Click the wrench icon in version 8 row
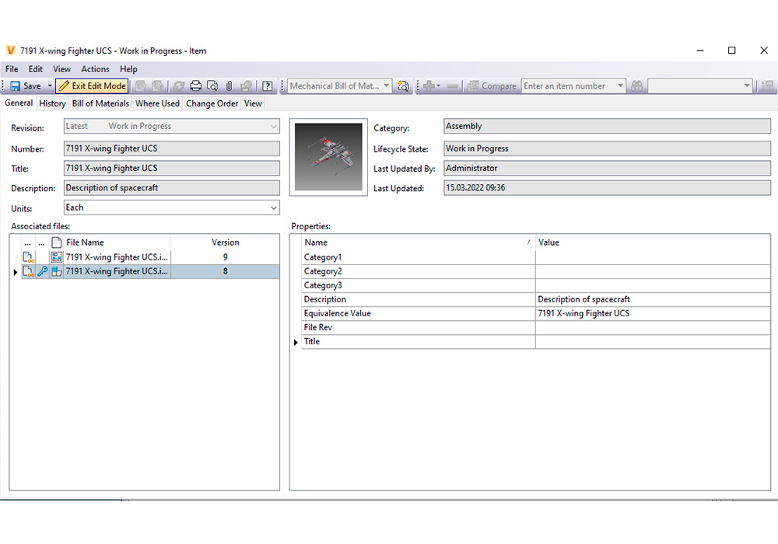Screen dimensions: 778x544 (43, 271)
